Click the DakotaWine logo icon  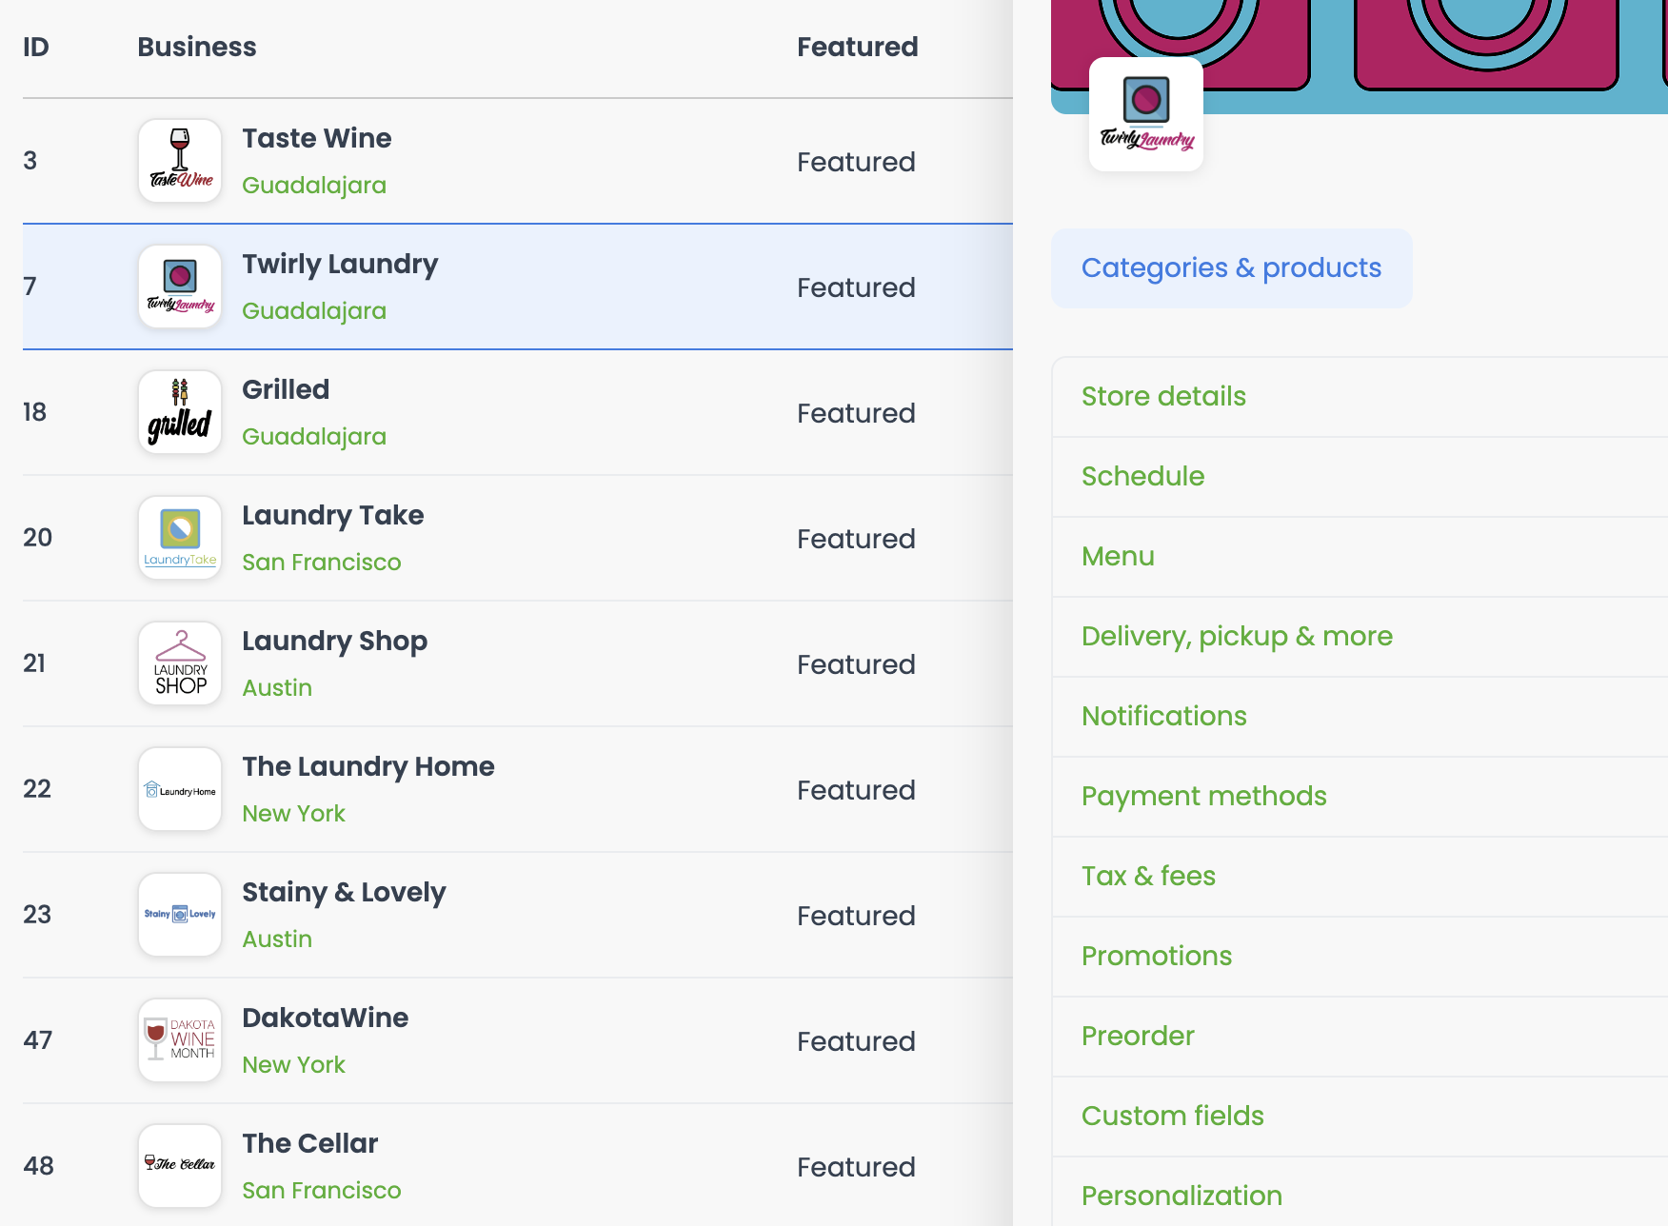180,1040
